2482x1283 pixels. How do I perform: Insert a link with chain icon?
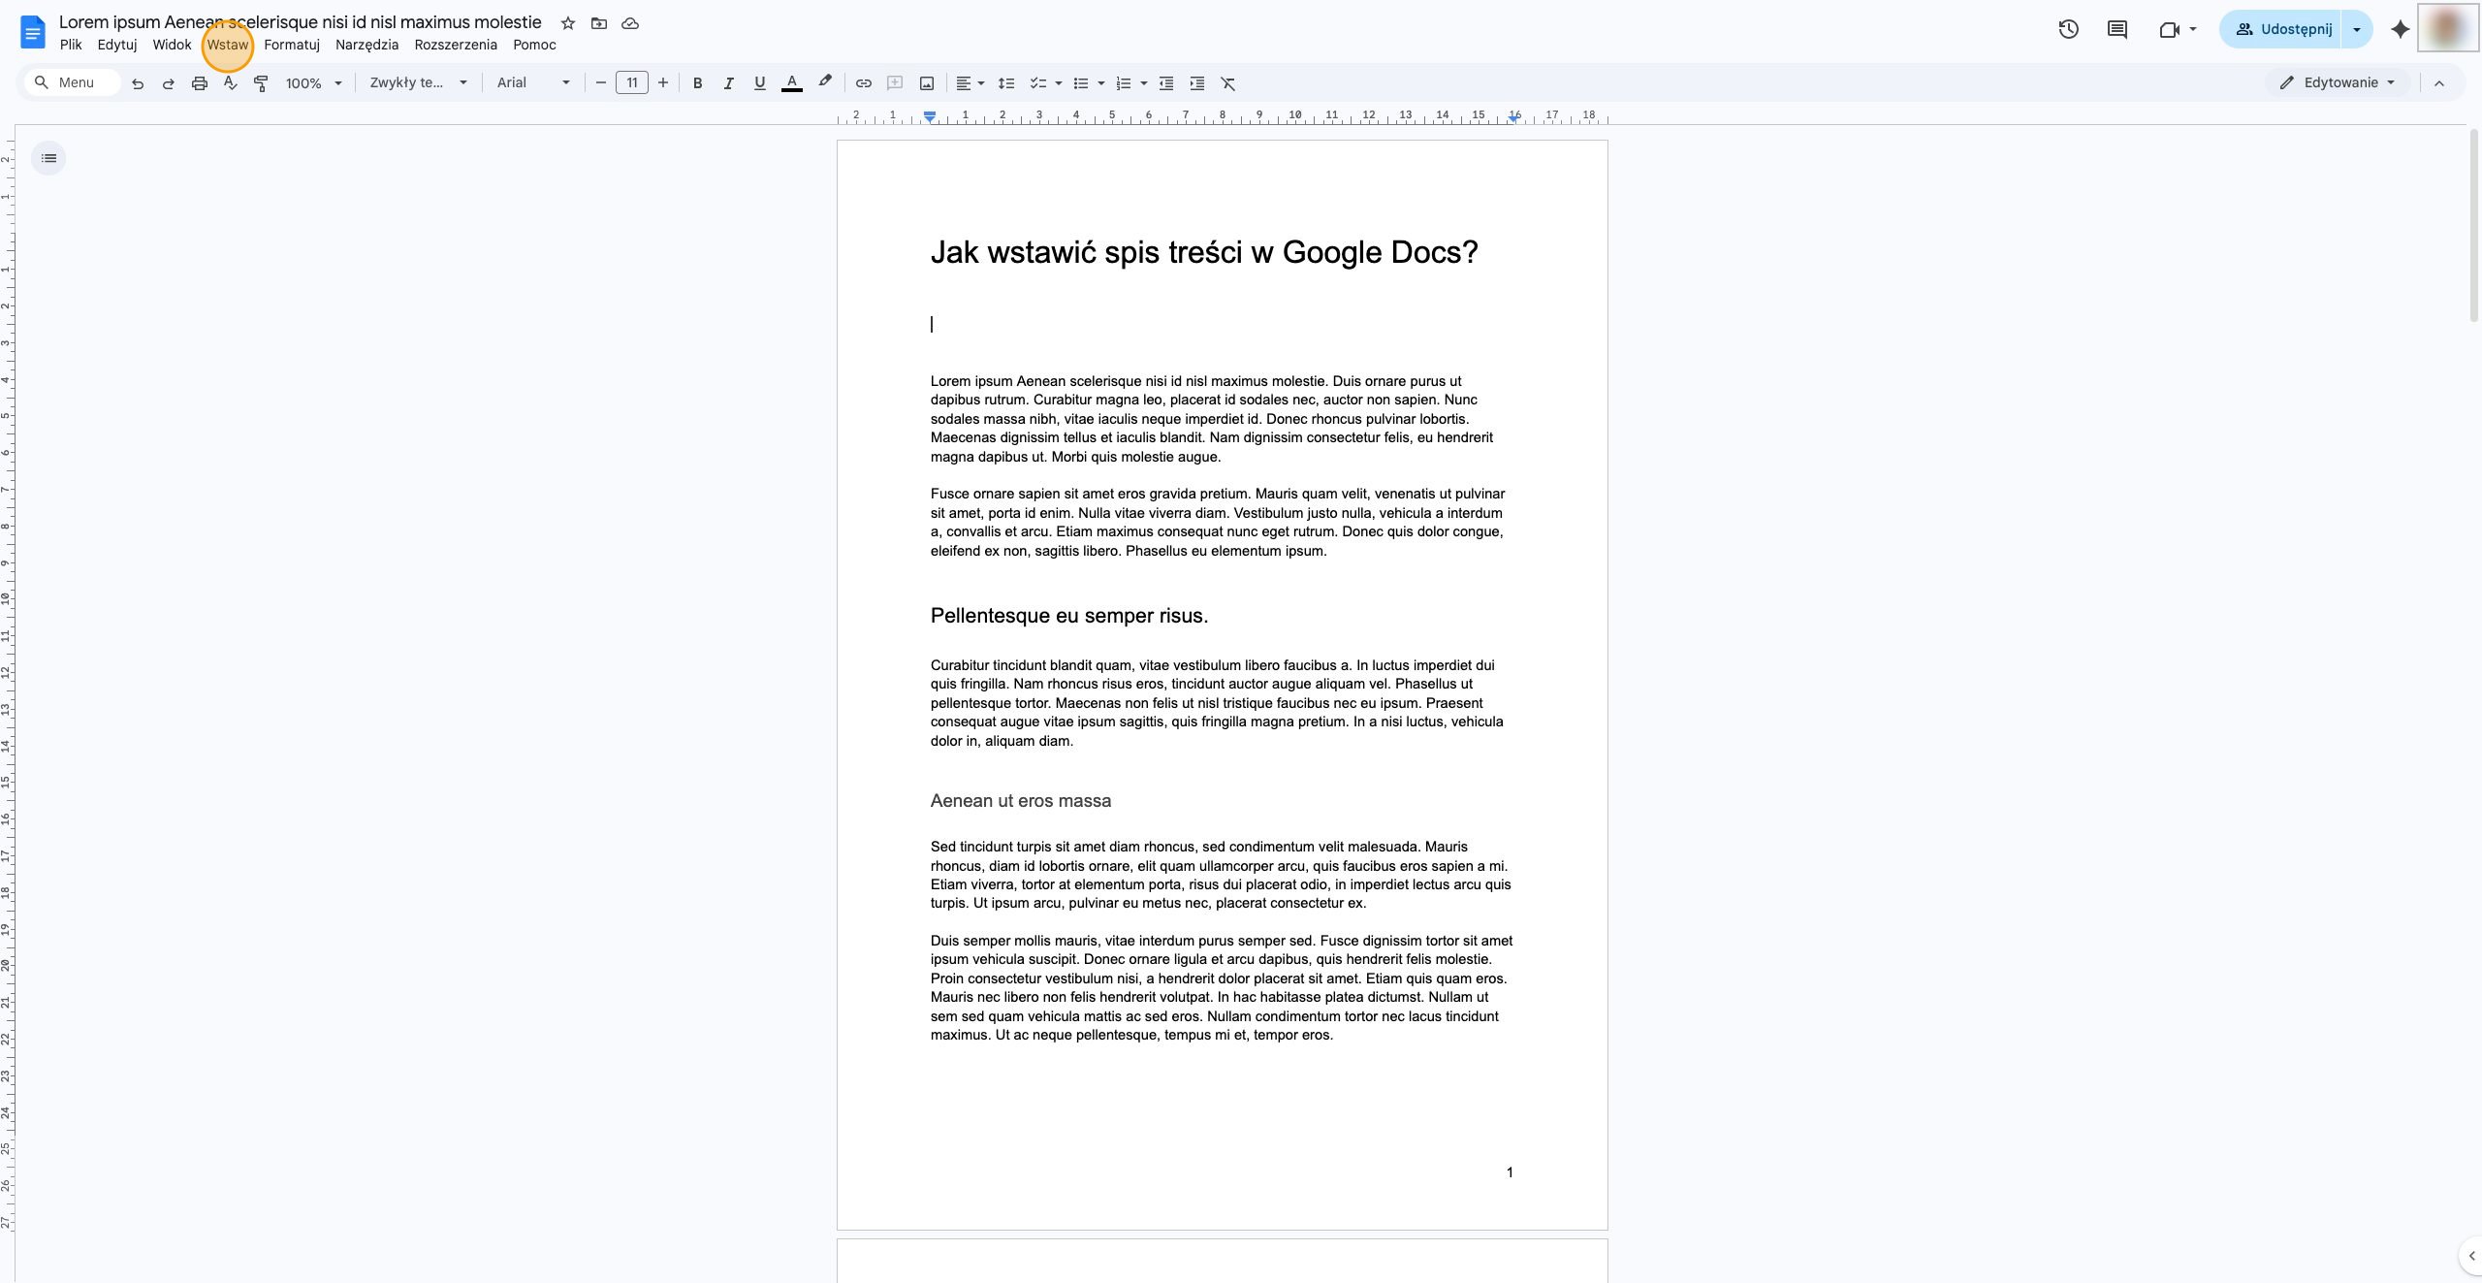pyautogui.click(x=863, y=83)
